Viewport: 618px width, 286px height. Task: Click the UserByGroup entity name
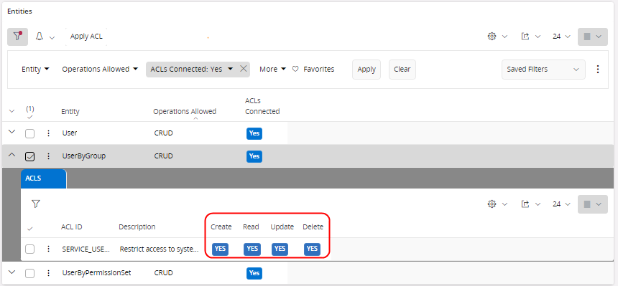84,156
